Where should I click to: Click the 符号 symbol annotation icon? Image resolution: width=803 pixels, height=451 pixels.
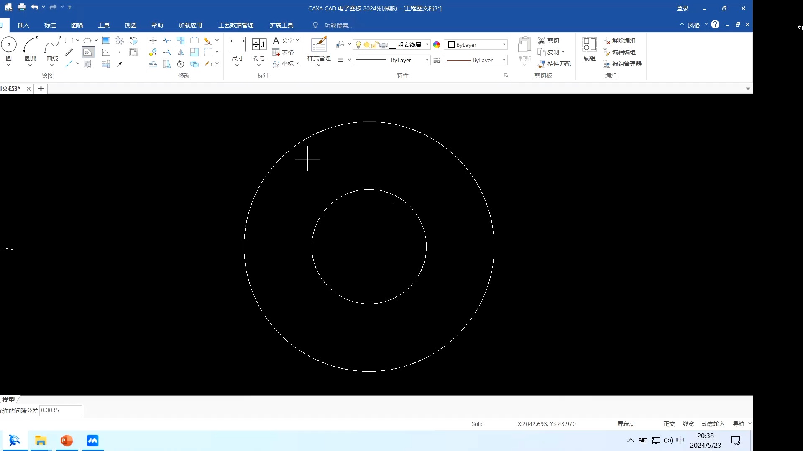tap(259, 44)
